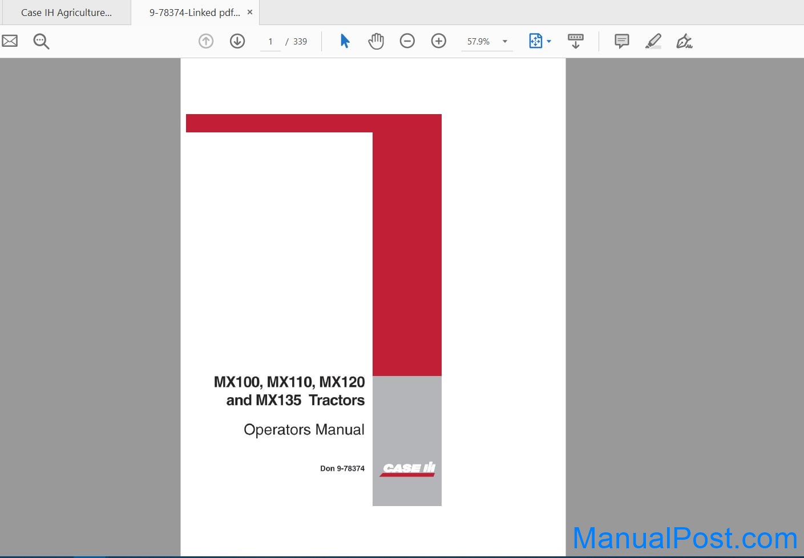
Task: Select the 9-78374-Linked pdf tab
Action: [x=194, y=13]
